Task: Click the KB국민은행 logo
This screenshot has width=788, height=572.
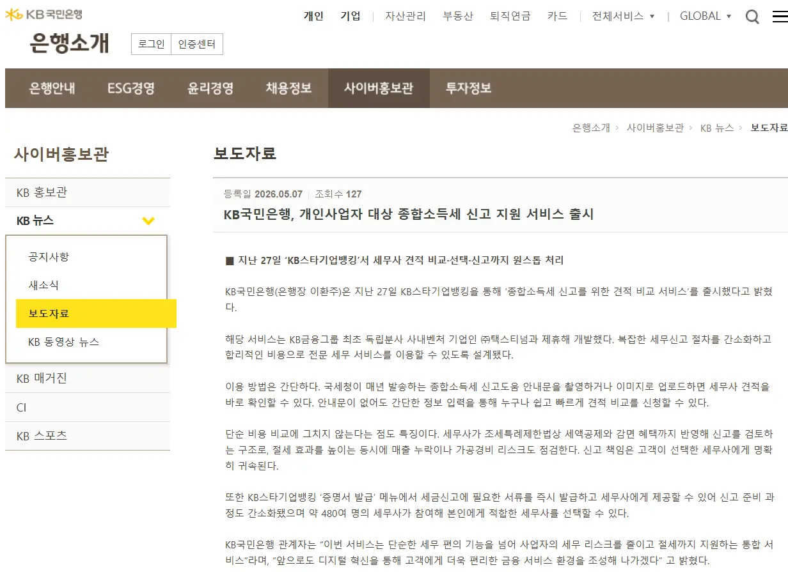Action: pos(43,14)
